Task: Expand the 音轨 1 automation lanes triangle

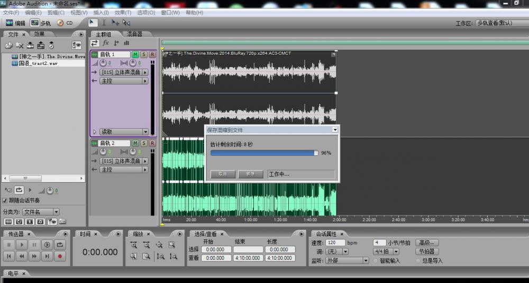Action: [x=95, y=131]
